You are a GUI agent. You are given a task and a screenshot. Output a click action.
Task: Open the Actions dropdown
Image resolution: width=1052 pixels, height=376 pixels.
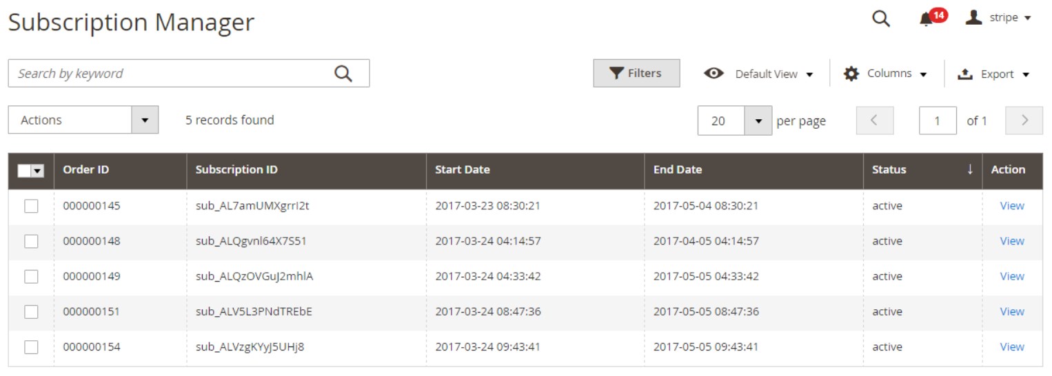pyautogui.click(x=83, y=120)
